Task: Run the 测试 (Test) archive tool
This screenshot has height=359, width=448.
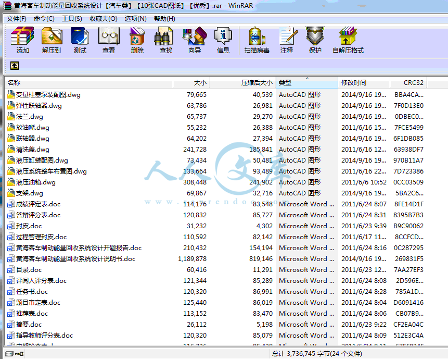Action: 80,36
